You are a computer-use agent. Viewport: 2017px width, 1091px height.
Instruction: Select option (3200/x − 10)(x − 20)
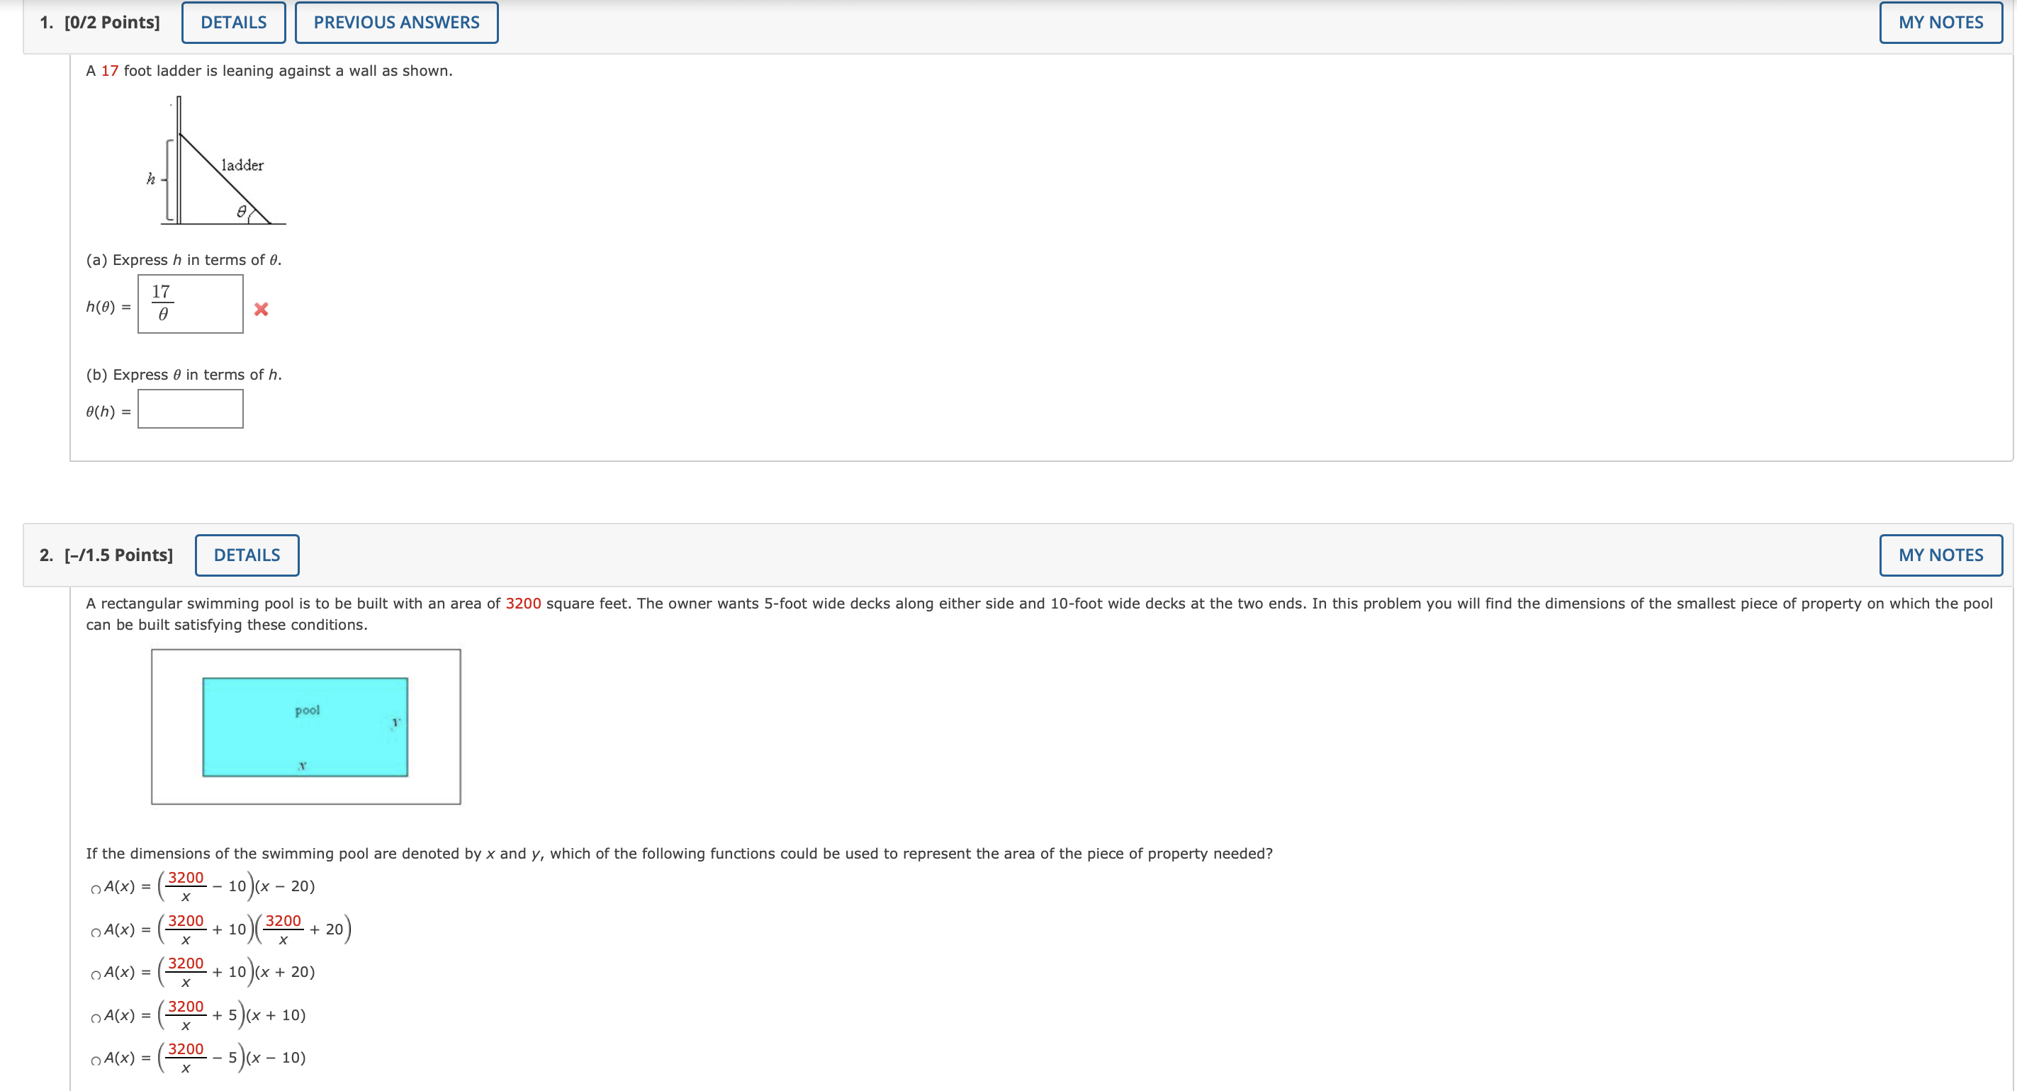(96, 889)
